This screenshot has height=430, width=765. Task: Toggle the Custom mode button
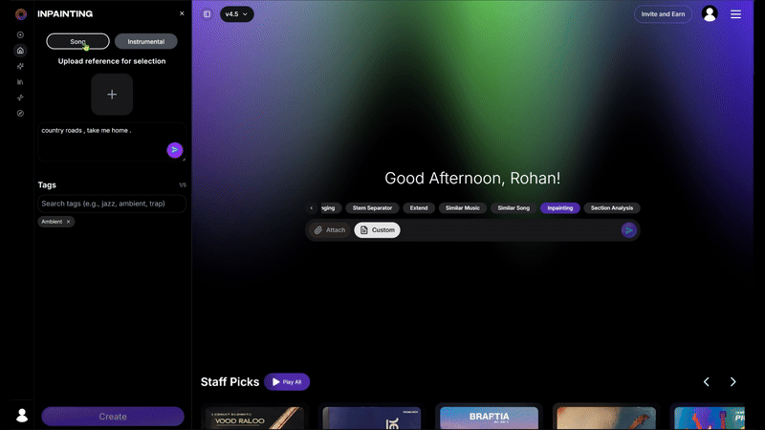pyautogui.click(x=377, y=230)
